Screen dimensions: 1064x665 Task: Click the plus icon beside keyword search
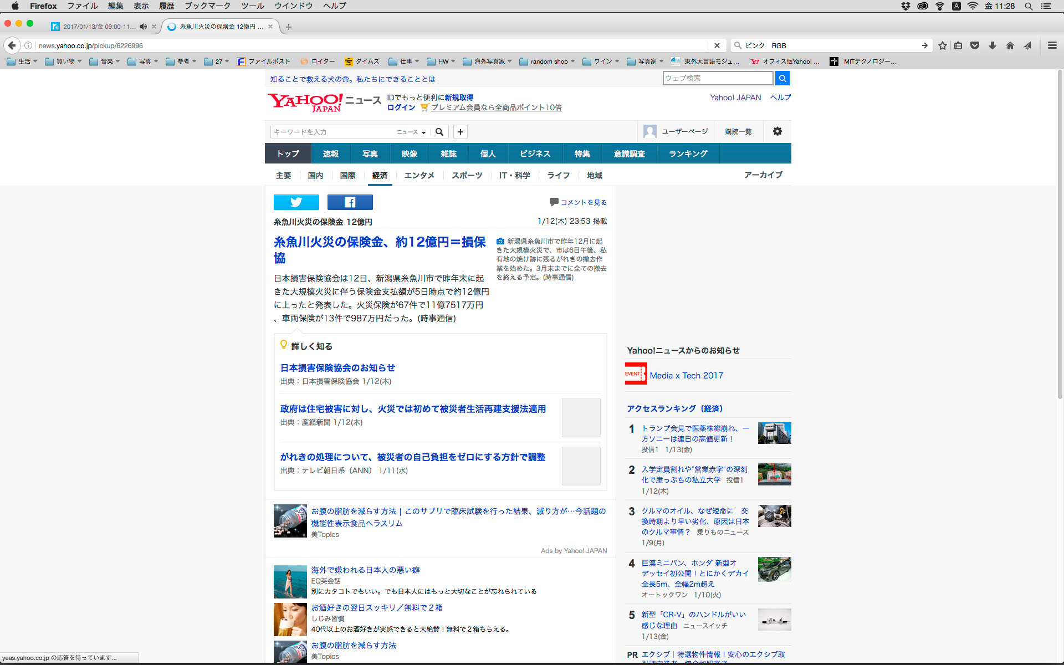tap(460, 132)
